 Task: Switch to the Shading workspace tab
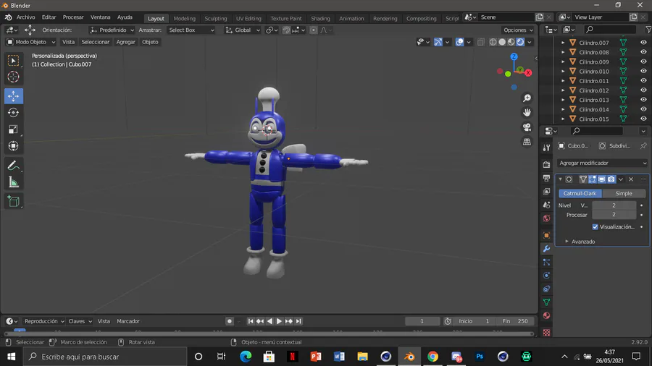point(320,18)
